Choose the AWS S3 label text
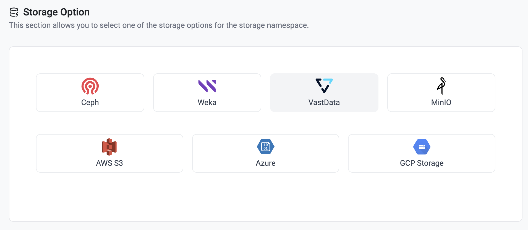Screen dimensions: 528x230 tap(109, 163)
